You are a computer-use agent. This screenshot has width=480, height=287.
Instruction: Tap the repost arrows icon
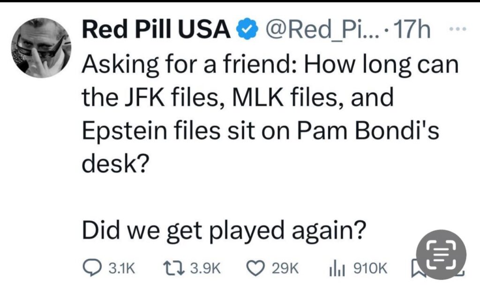(178, 268)
